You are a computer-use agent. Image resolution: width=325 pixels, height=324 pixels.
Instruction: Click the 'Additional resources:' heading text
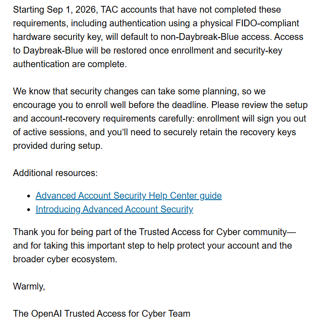coord(55,173)
